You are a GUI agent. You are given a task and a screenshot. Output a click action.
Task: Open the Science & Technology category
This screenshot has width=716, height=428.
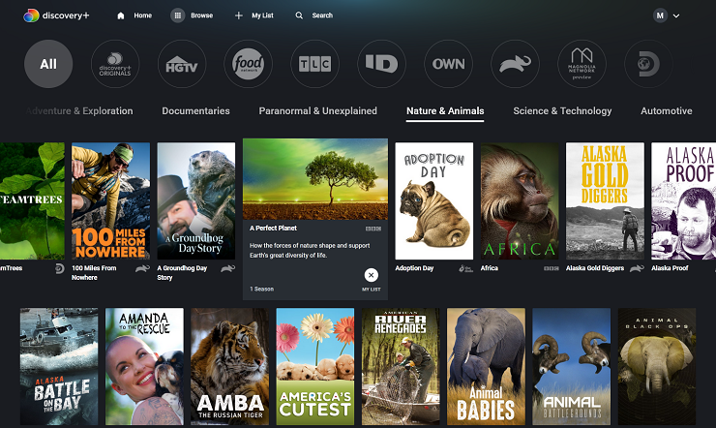coord(562,111)
